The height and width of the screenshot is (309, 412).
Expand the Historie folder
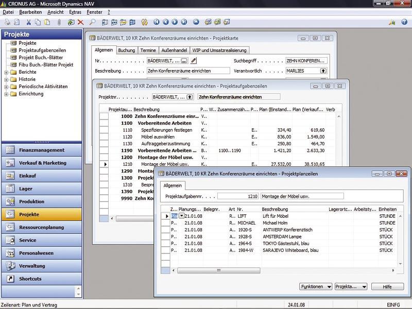[x=6, y=79]
